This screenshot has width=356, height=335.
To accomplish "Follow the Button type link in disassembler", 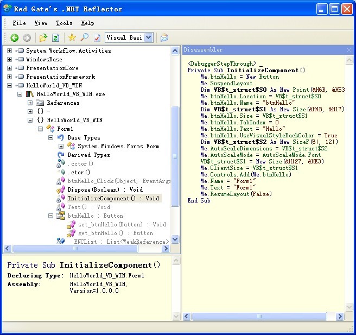I will [x=269, y=77].
